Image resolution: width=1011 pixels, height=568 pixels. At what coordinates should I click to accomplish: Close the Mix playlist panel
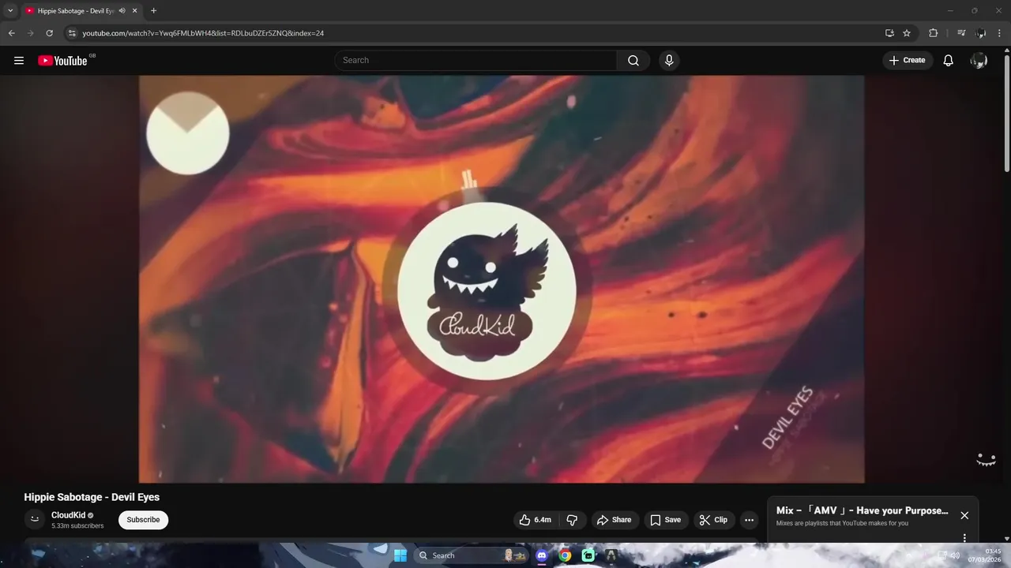[964, 515]
